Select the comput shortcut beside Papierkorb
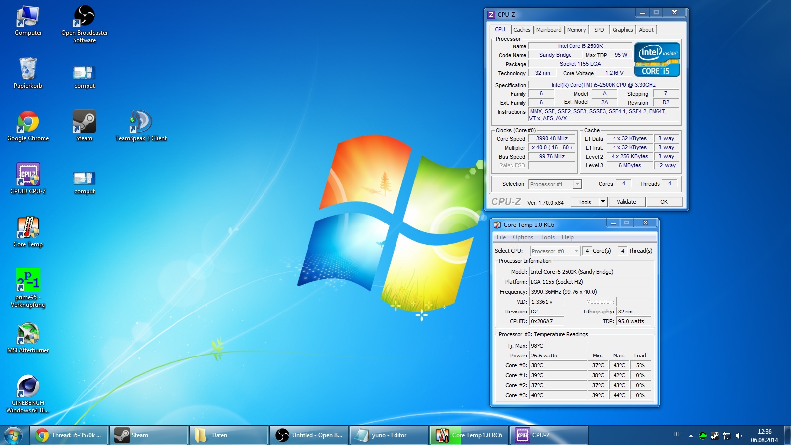 pyautogui.click(x=85, y=77)
